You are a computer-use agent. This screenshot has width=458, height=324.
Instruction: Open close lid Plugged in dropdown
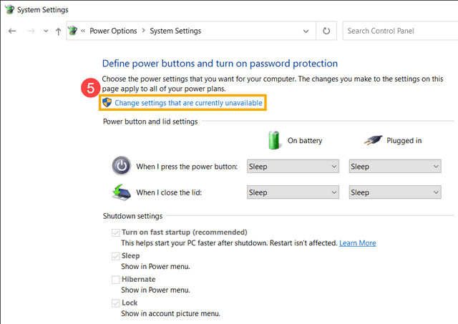coord(395,192)
